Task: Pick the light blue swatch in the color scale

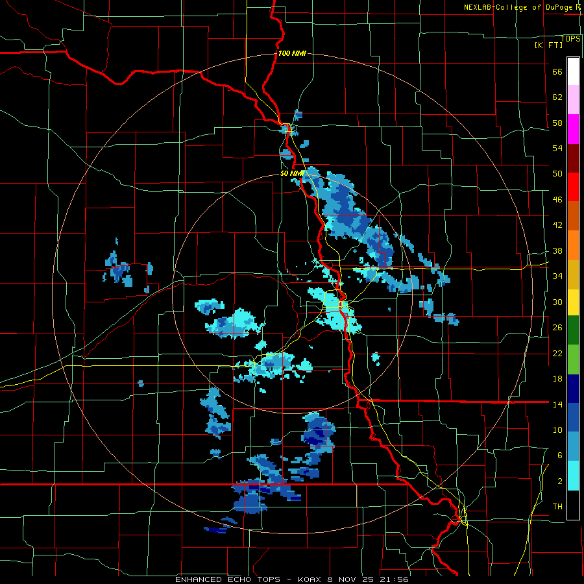Action: (x=573, y=446)
